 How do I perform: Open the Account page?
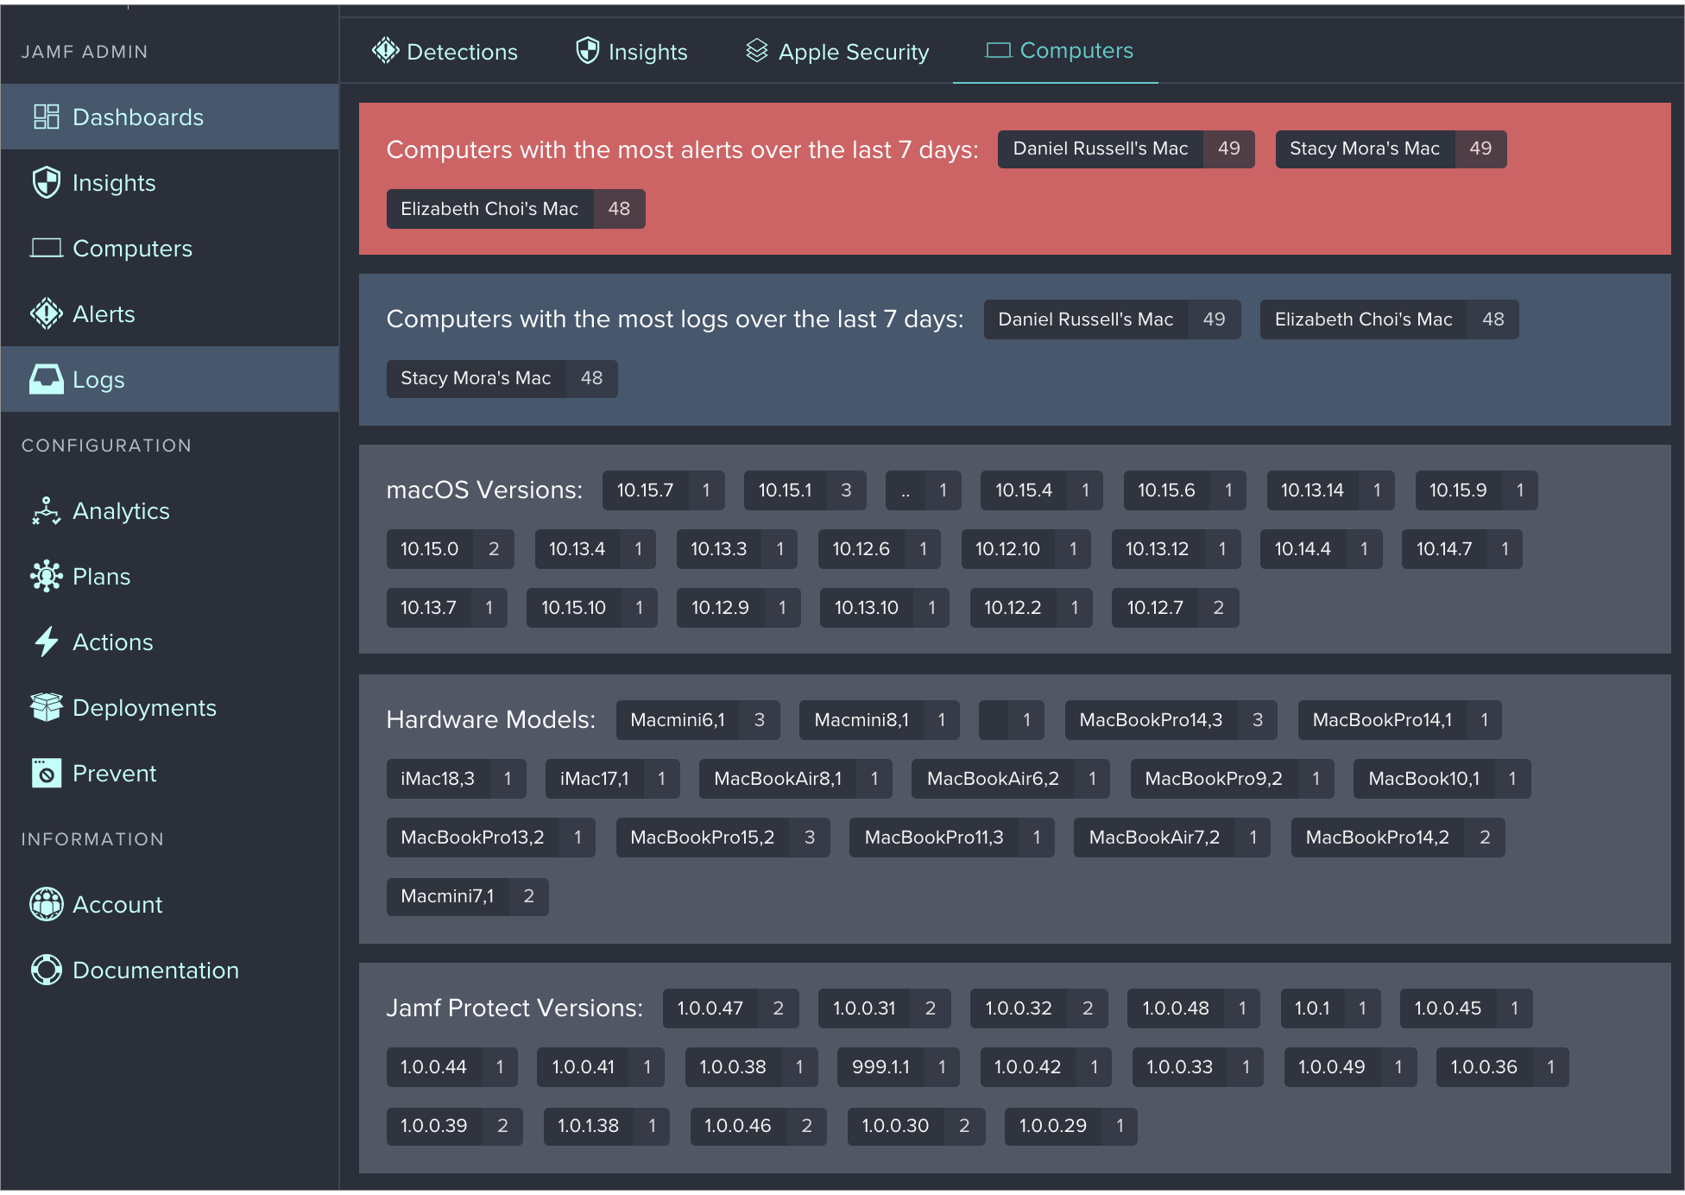click(x=170, y=904)
